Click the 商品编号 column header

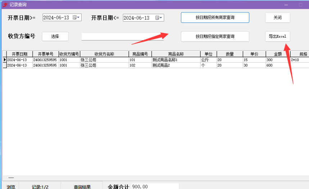coord(140,54)
